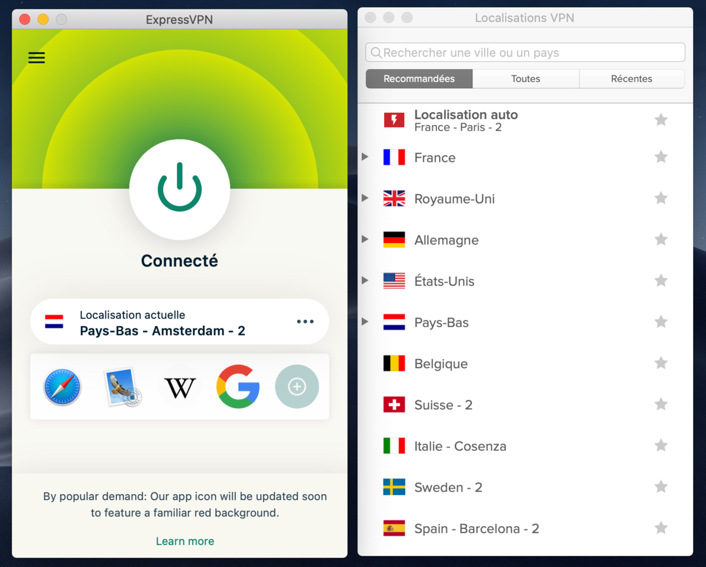706x567 pixels.
Task: Favorite Belgique with its star
Action: pos(661,363)
